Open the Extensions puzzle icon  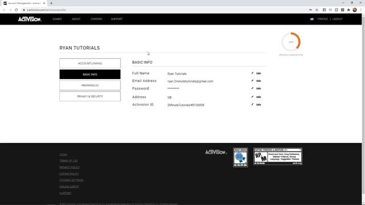pos(348,10)
